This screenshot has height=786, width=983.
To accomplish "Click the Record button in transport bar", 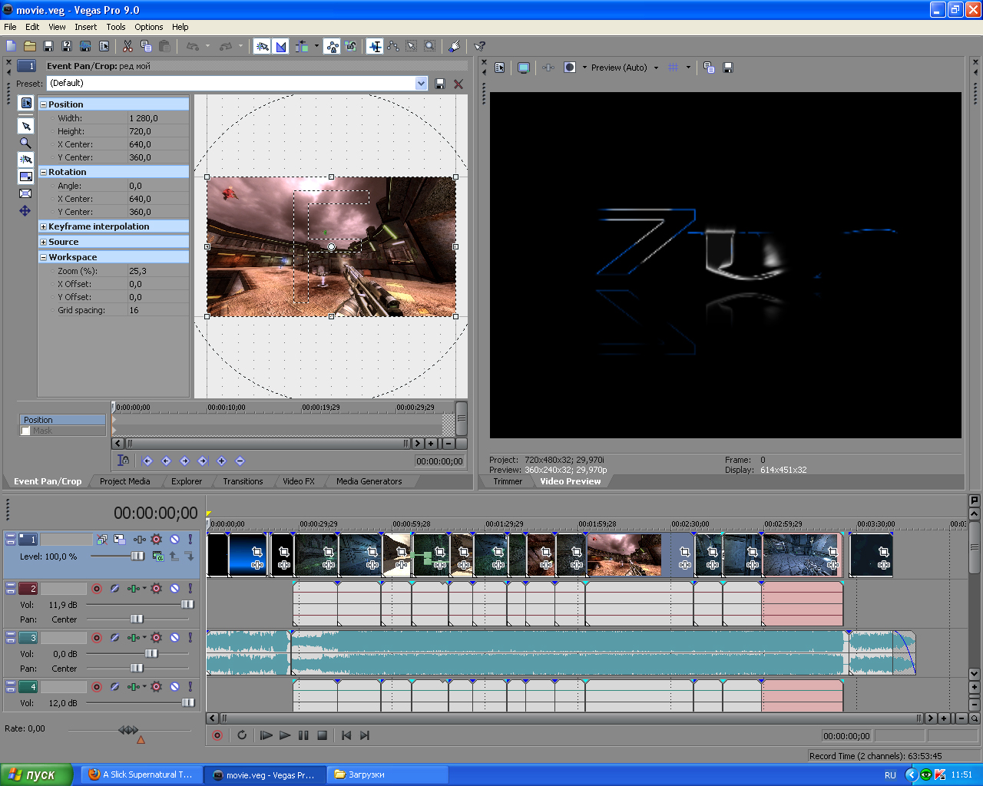I will tap(217, 735).
